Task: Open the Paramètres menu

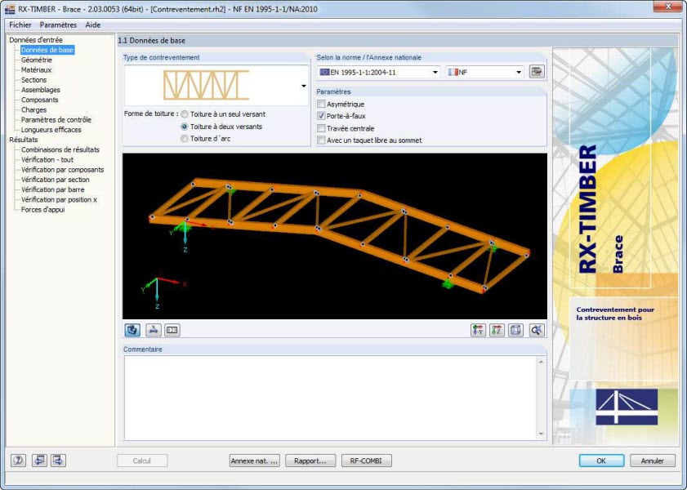Action: tap(58, 25)
